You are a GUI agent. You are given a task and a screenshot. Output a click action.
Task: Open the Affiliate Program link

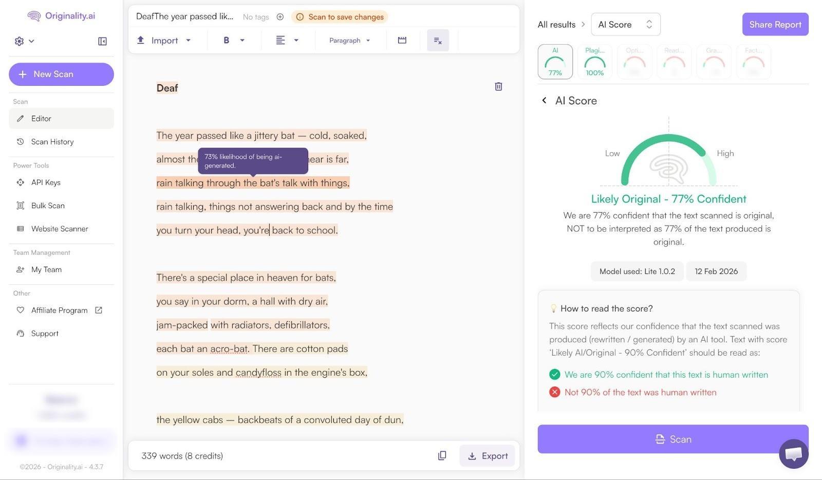60,310
